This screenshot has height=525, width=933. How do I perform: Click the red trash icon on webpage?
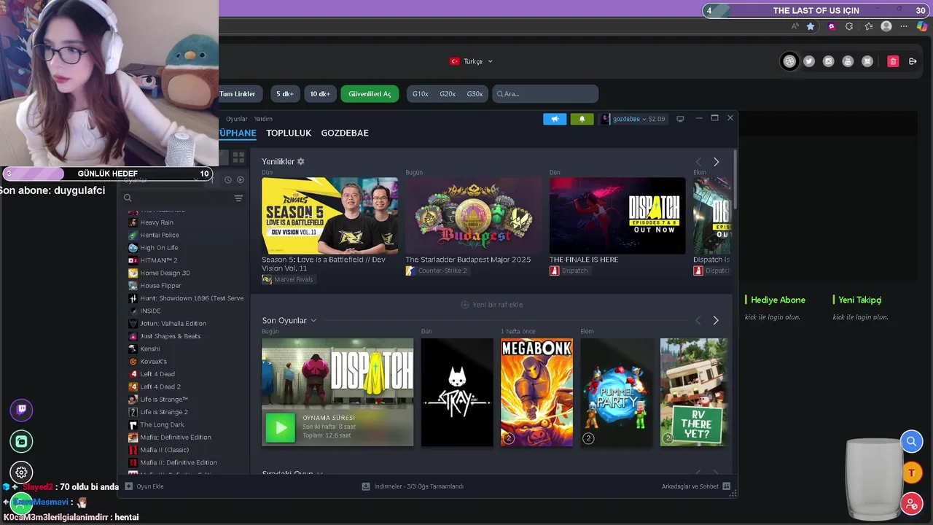click(893, 61)
